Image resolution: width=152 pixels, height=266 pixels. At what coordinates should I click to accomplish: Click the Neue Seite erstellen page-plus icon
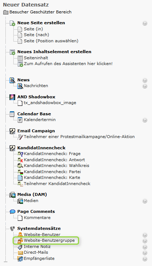(12, 23)
